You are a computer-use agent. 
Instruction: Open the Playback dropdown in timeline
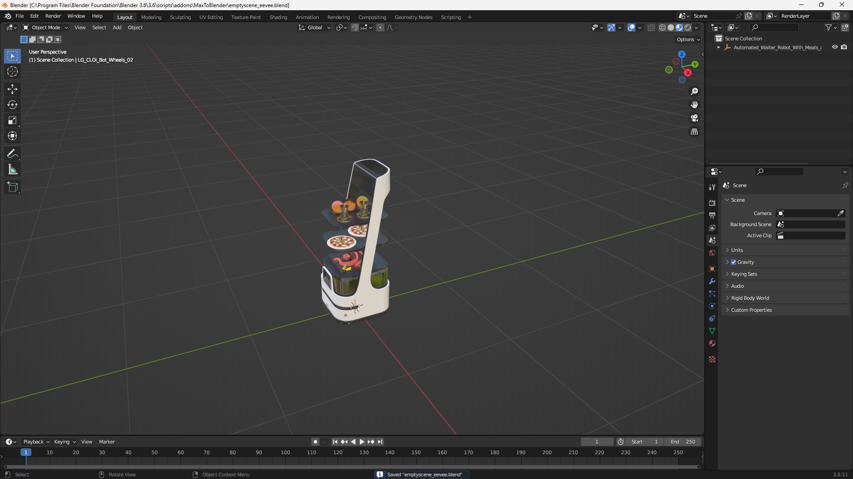click(x=36, y=442)
